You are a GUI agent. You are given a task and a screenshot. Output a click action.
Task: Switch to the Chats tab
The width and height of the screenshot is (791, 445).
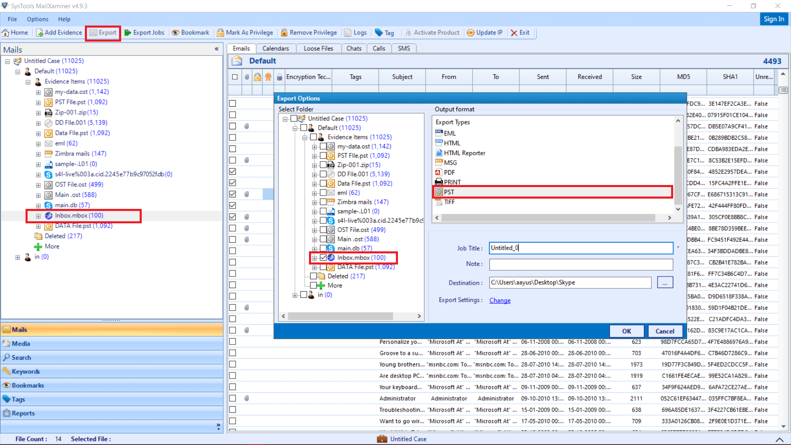point(354,48)
